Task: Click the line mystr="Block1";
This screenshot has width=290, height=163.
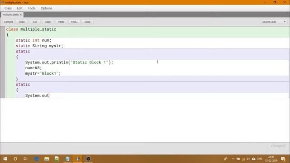Action: [43, 73]
